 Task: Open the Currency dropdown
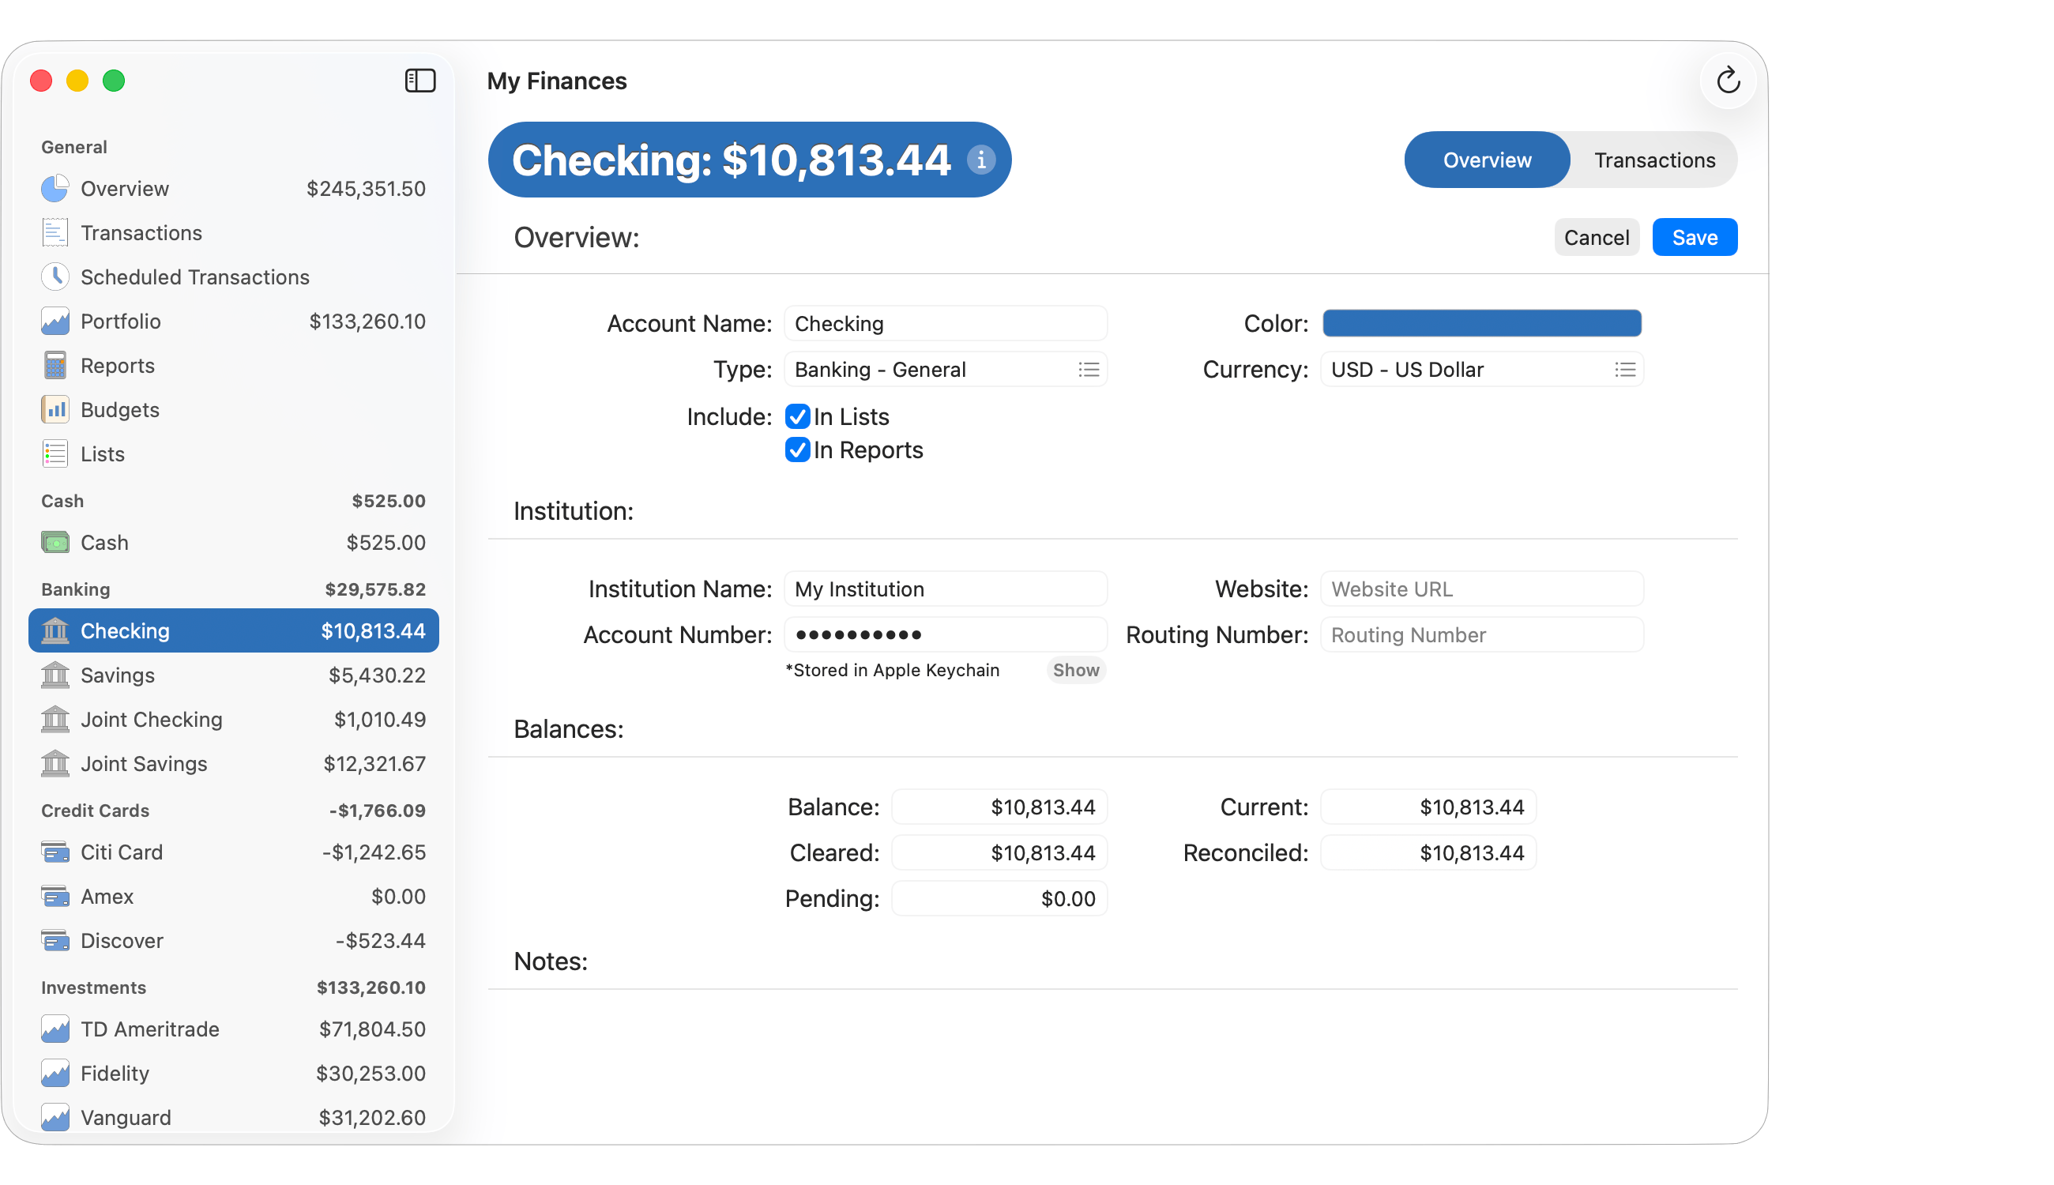1624,369
